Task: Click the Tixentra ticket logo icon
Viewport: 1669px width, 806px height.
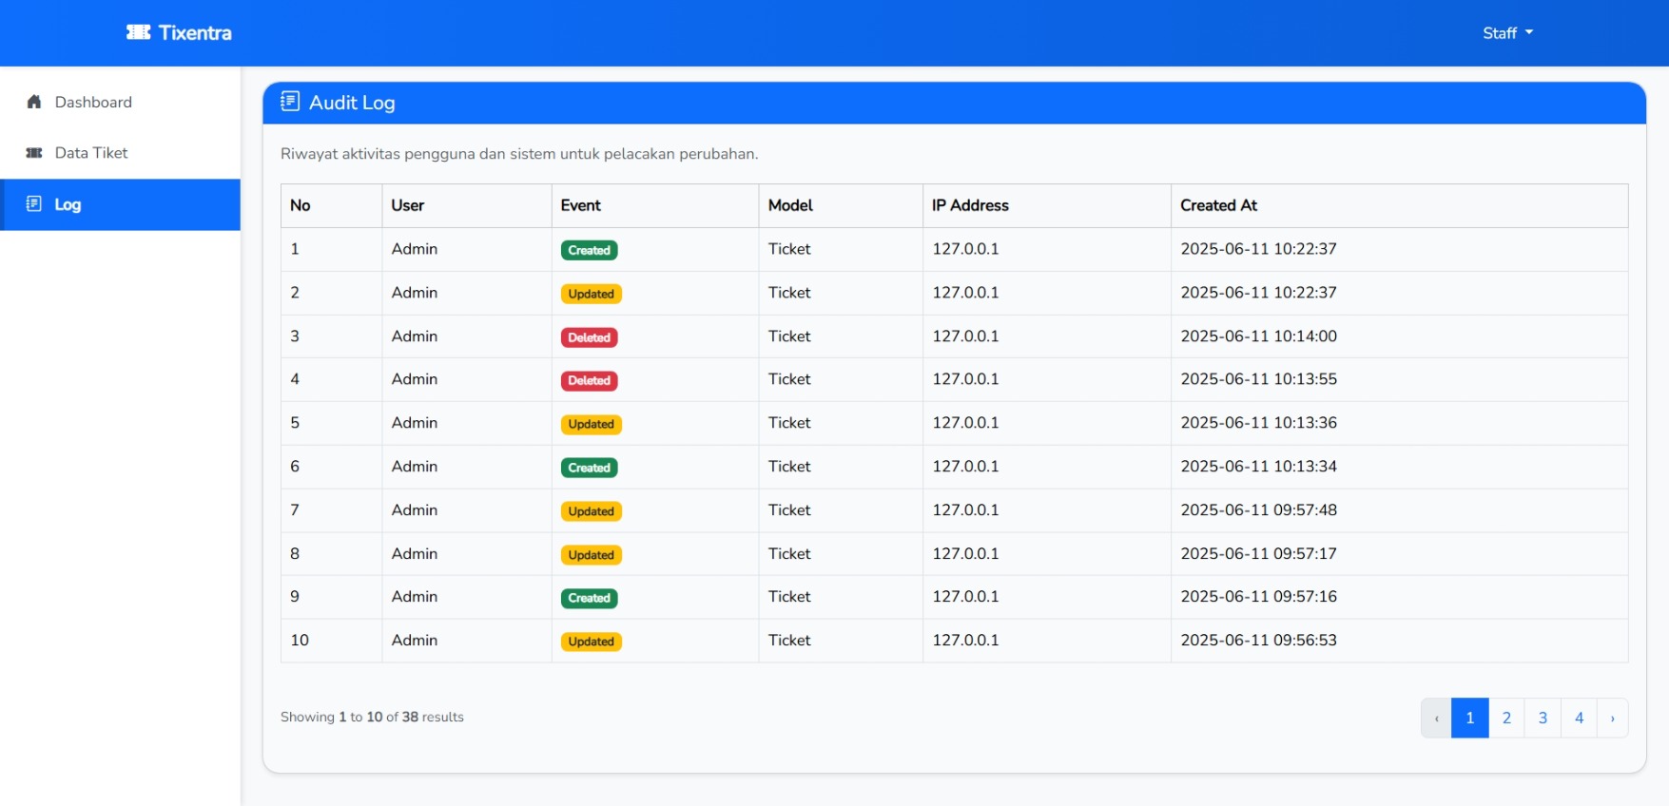Action: (x=138, y=32)
